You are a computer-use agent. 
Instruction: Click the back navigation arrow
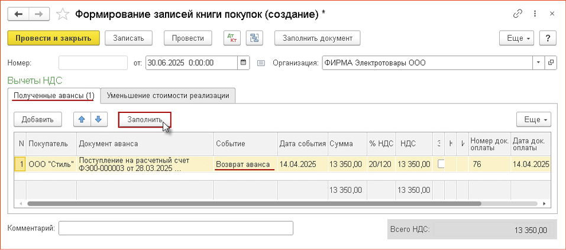coord(19,13)
